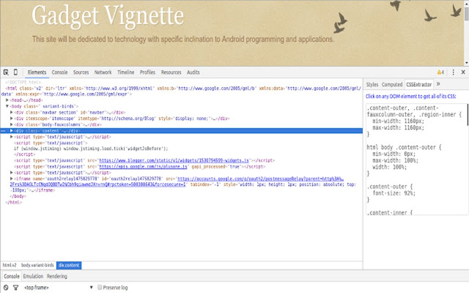This screenshot has height=293, width=469.
Task: Toggle the device mode icon
Action: [x=15, y=72]
